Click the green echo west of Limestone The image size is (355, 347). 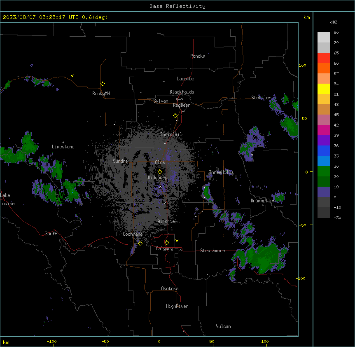point(29,143)
